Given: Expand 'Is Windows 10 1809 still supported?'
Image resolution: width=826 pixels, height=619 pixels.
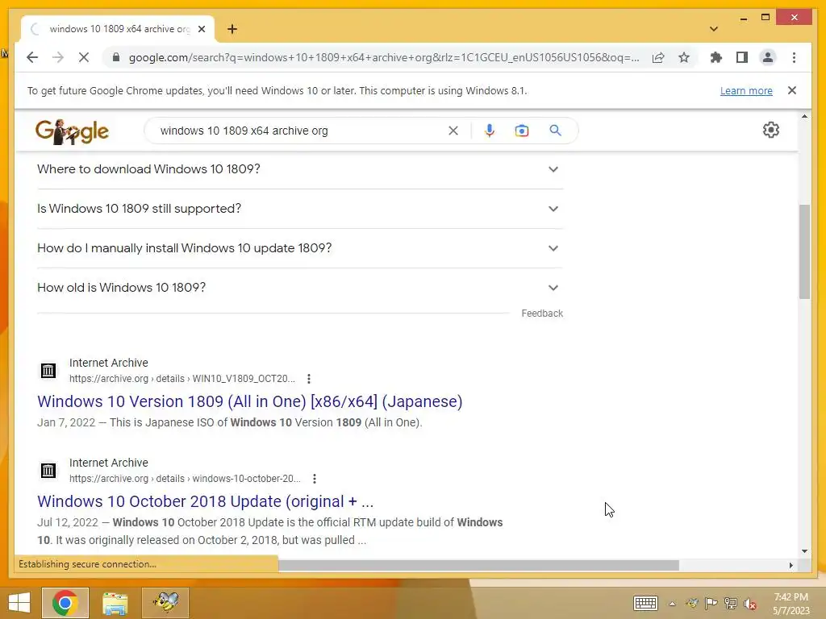Looking at the screenshot, I should tap(300, 209).
